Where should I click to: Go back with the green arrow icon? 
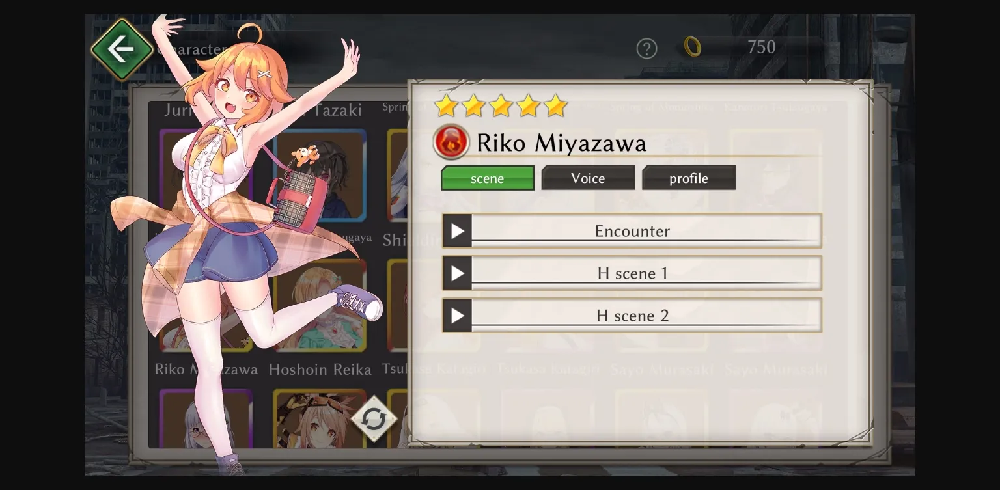(122, 49)
